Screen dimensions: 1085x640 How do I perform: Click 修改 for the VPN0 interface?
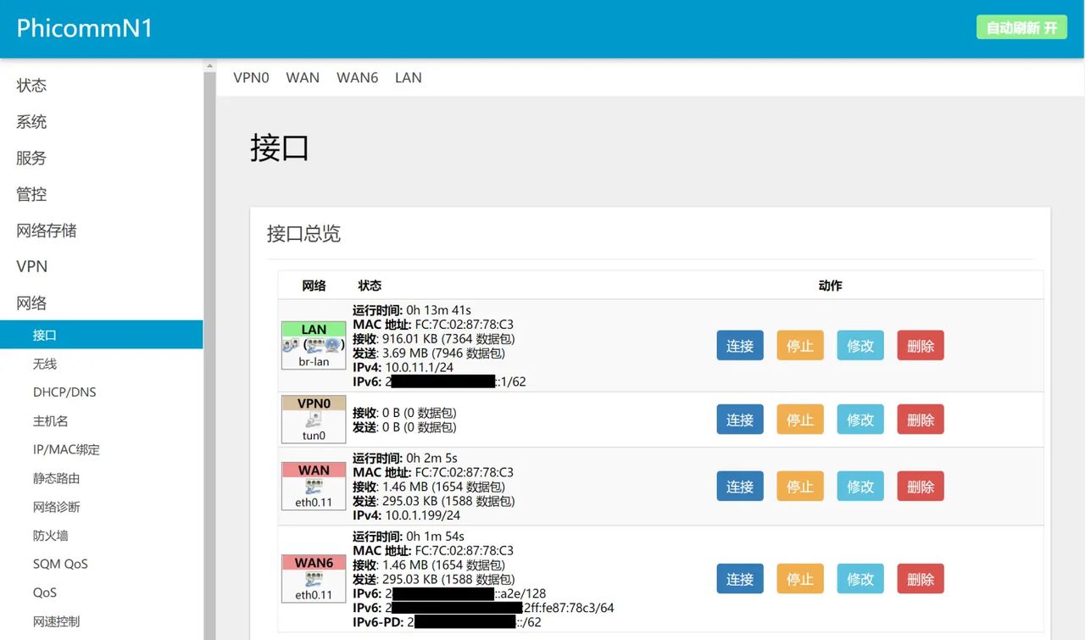pyautogui.click(x=860, y=419)
